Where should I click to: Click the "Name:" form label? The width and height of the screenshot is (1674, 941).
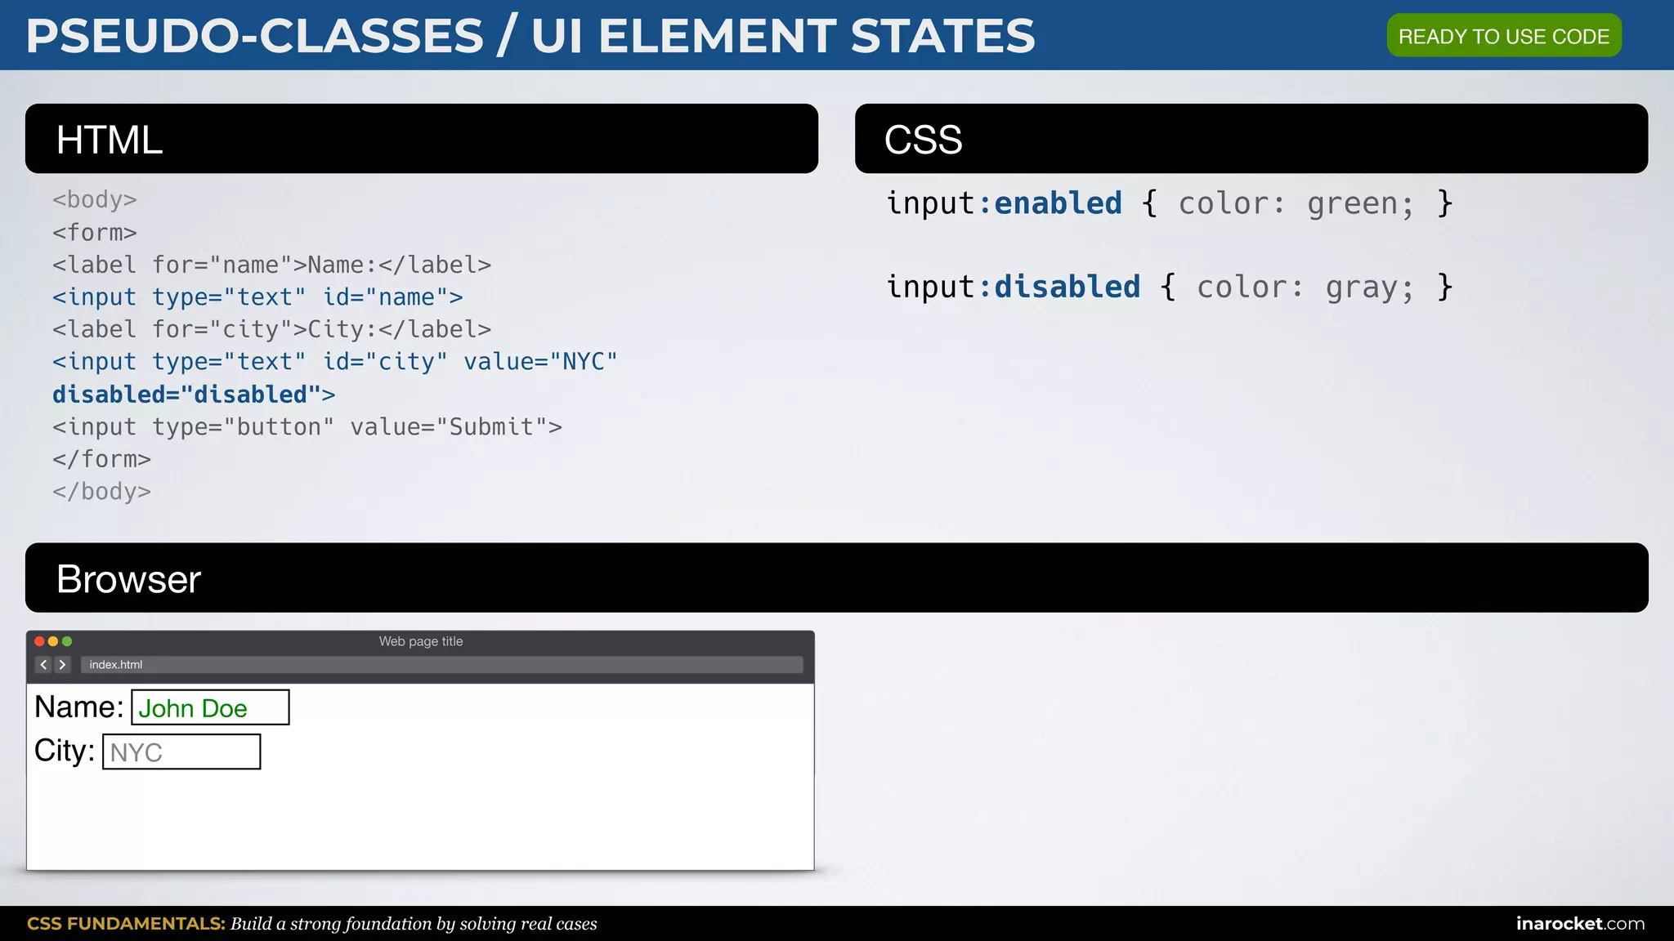[78, 707]
